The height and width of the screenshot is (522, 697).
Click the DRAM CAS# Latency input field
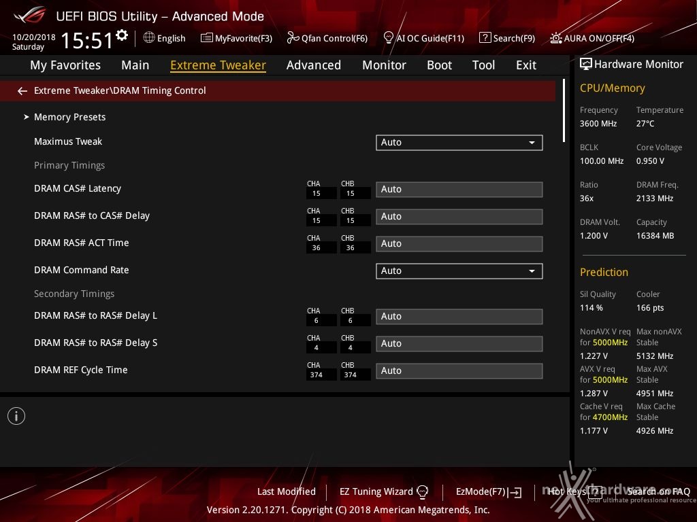(x=459, y=189)
